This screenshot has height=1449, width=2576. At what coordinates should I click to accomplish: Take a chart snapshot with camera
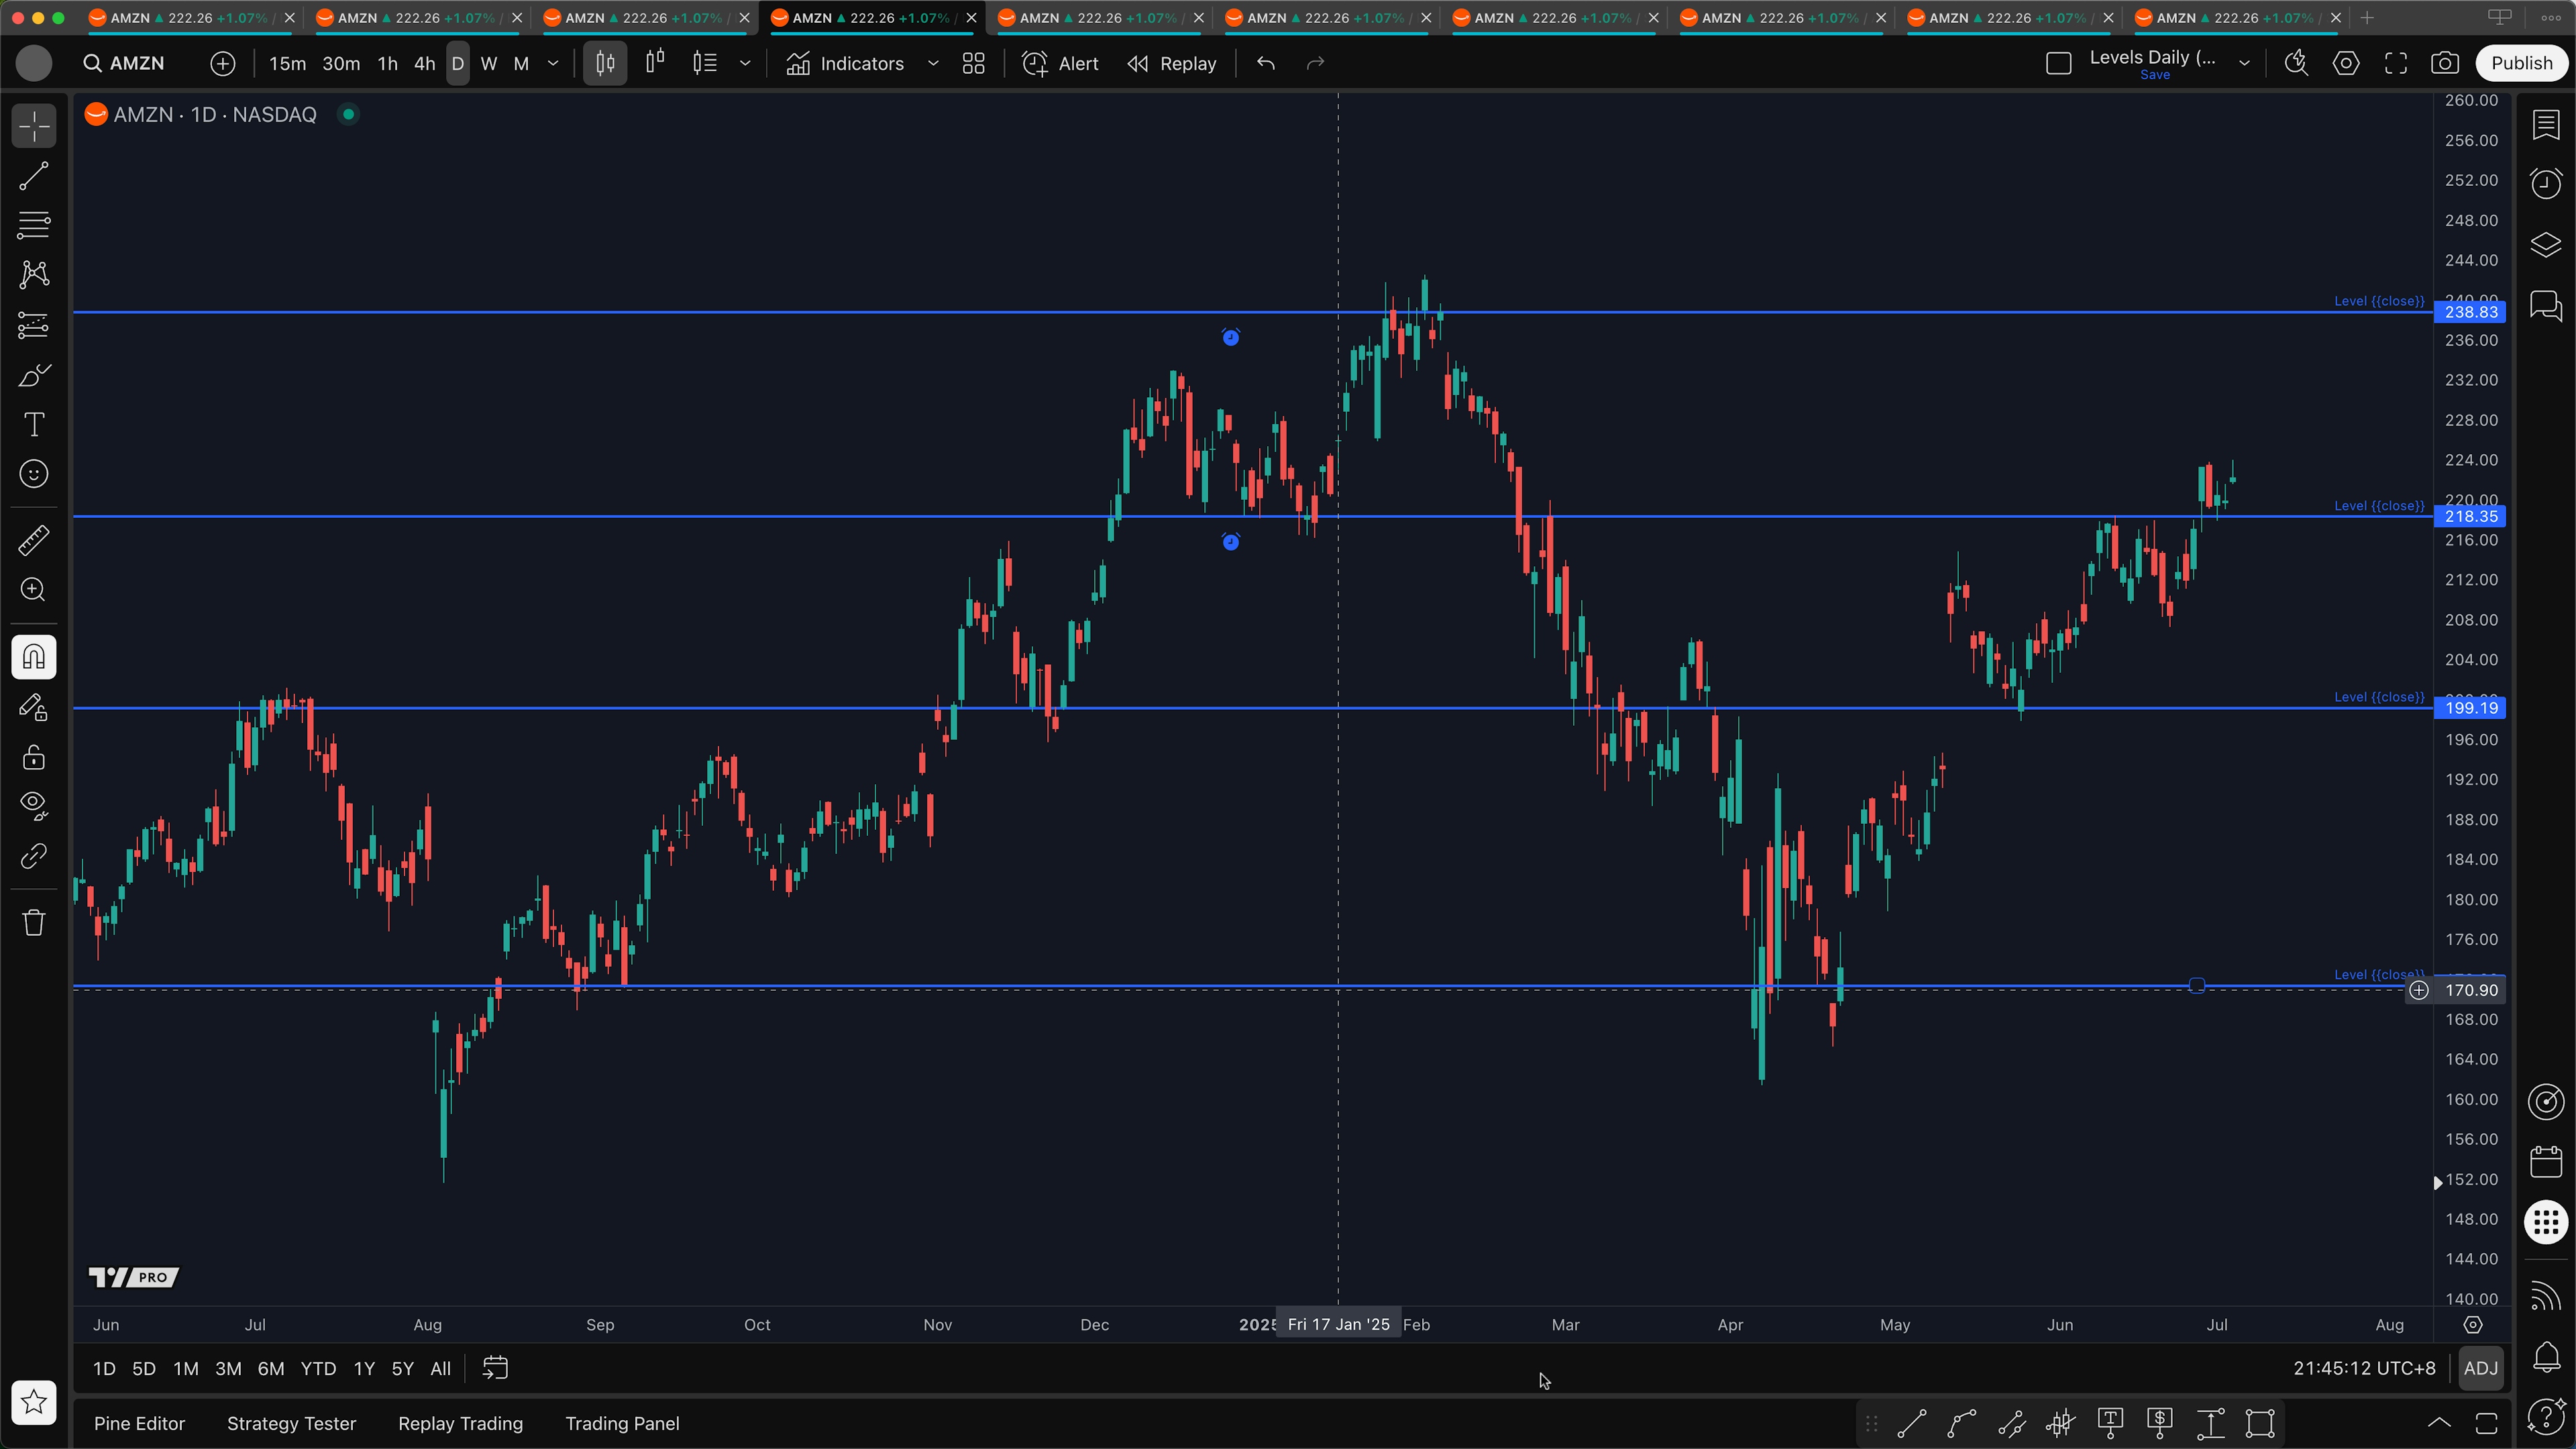(x=2445, y=63)
